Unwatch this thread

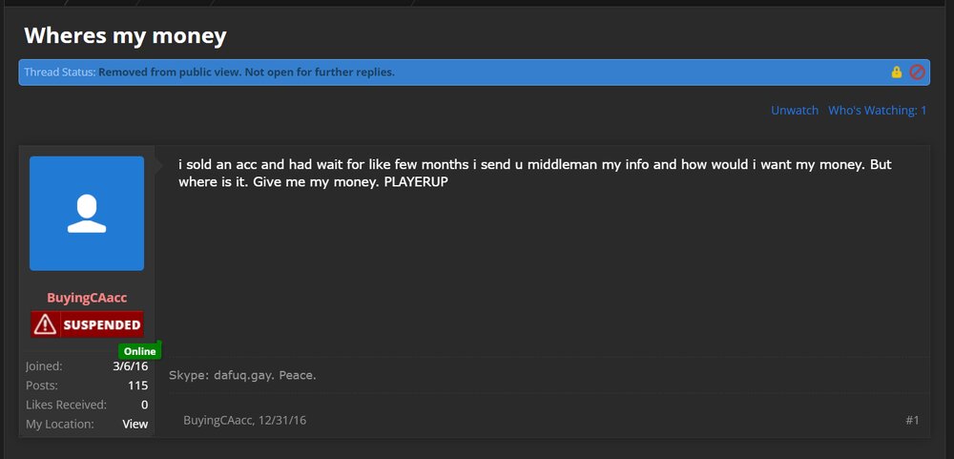point(795,110)
